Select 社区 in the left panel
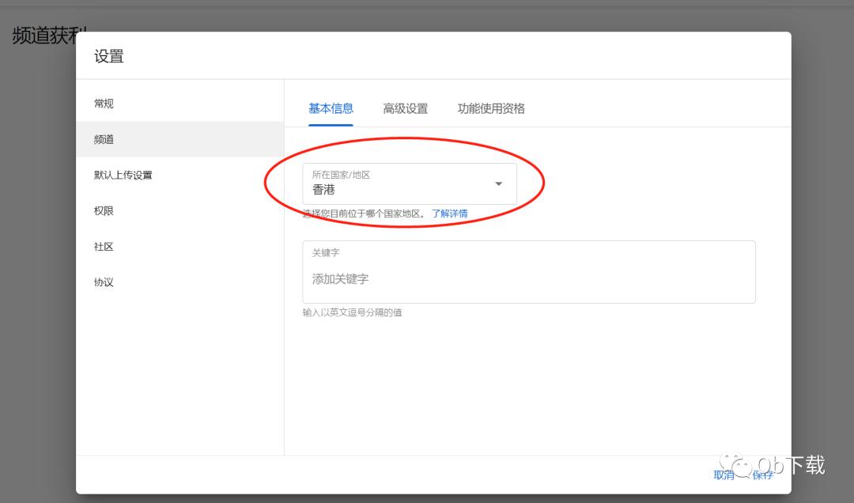Screen dimensions: 854x503 pos(102,246)
